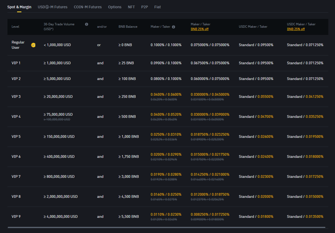Click the VIP 7 level label
The width and height of the screenshot is (335, 233).
(x=16, y=176)
